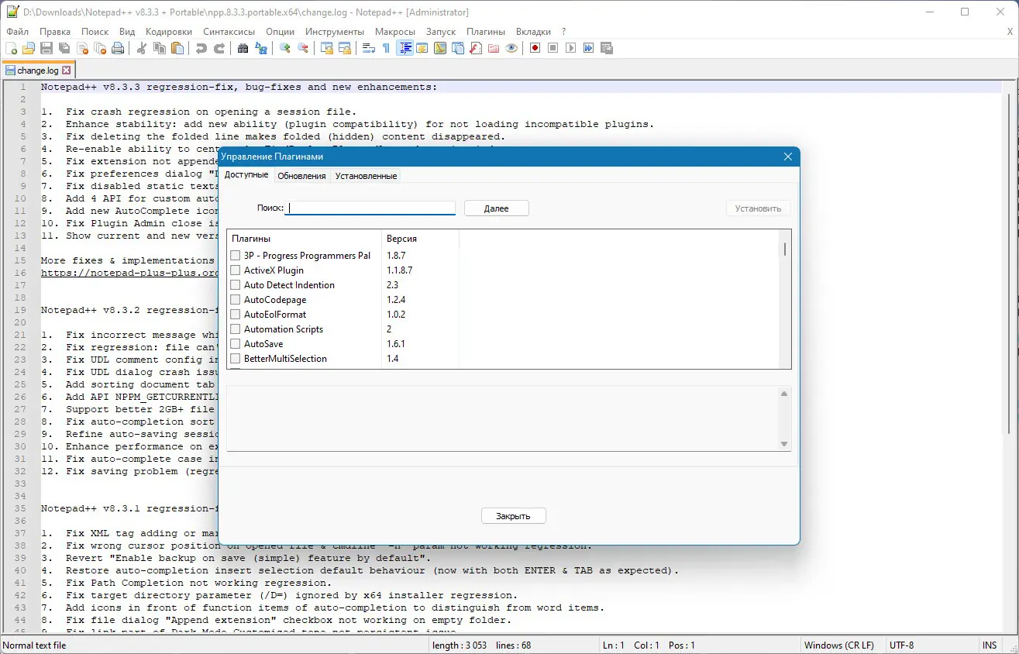
Task: Open the Макросы menu
Action: 395,32
